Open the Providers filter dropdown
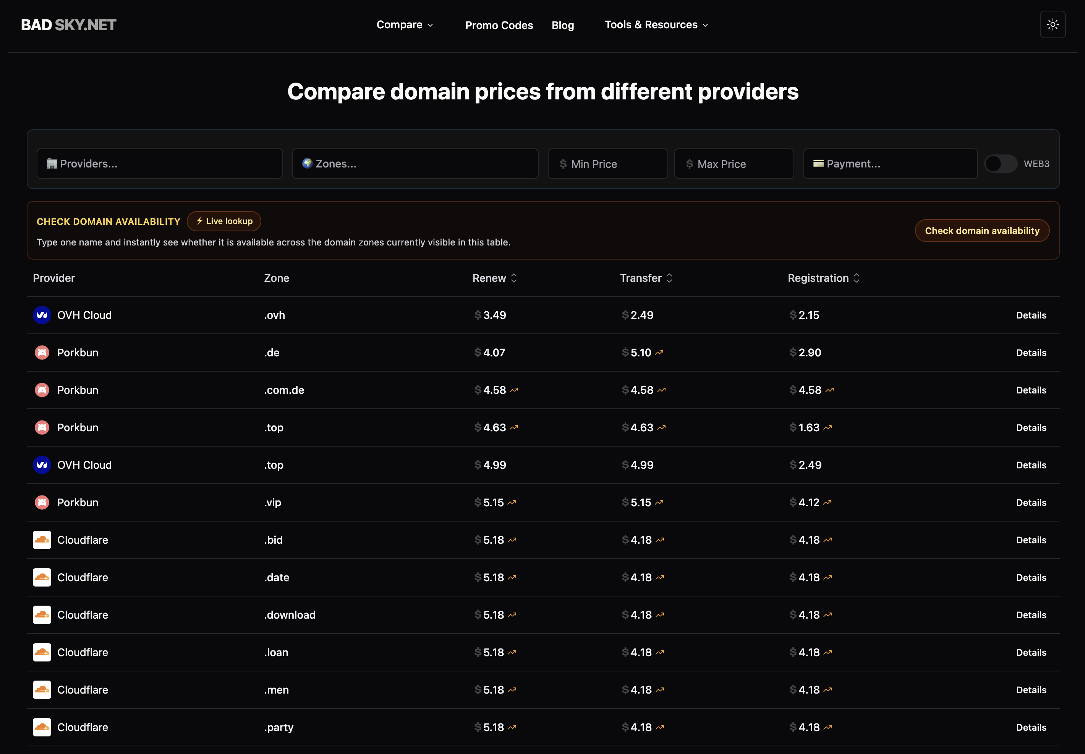1085x754 pixels. point(160,164)
